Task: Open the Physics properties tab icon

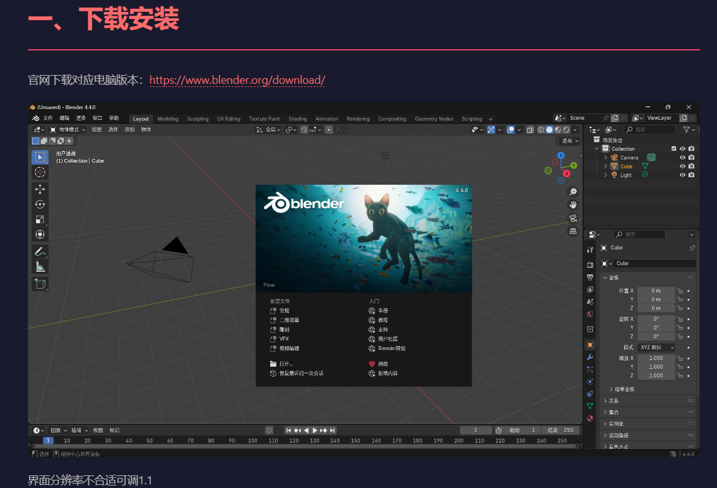Action: [590, 381]
